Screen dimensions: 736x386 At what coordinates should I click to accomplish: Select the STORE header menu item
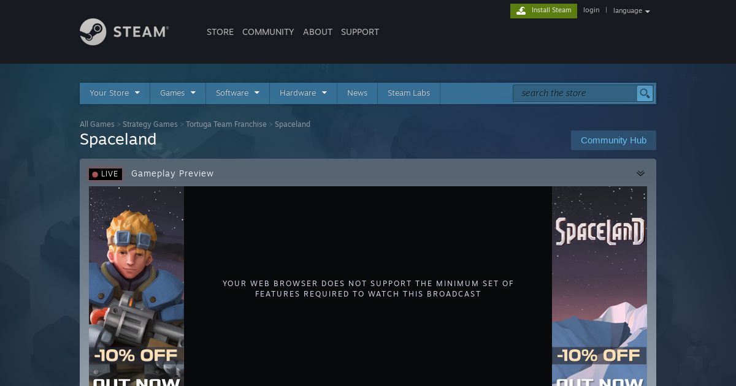(x=220, y=32)
